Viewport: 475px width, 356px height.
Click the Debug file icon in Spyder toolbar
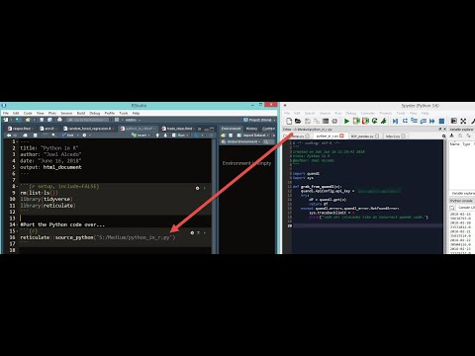[x=395, y=121]
